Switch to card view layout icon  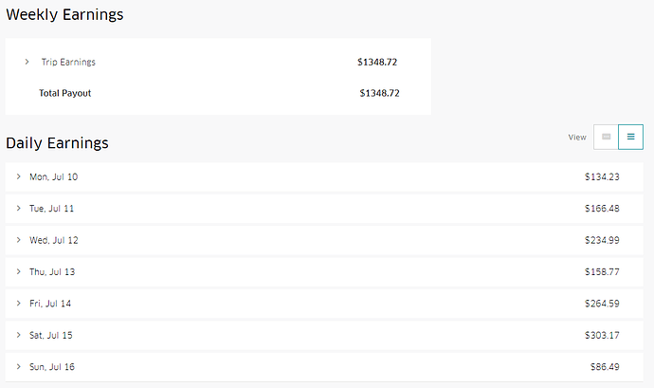[x=606, y=137]
